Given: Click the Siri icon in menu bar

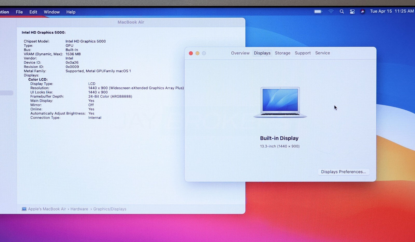Looking at the screenshot, I should (363, 11).
